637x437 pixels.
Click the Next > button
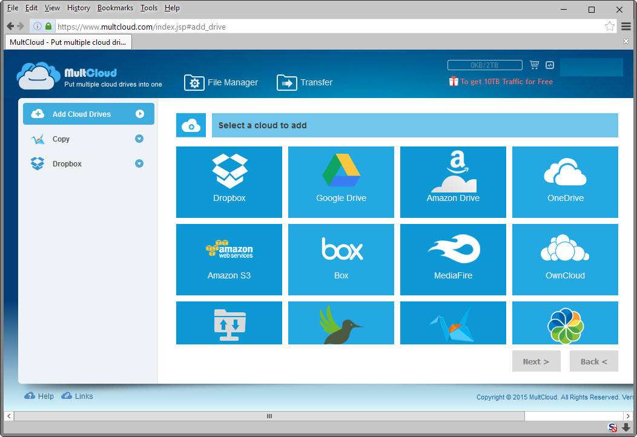point(536,361)
